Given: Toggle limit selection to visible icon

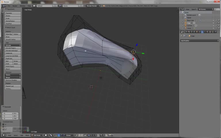Looking at the screenshot, I should point(85,135).
